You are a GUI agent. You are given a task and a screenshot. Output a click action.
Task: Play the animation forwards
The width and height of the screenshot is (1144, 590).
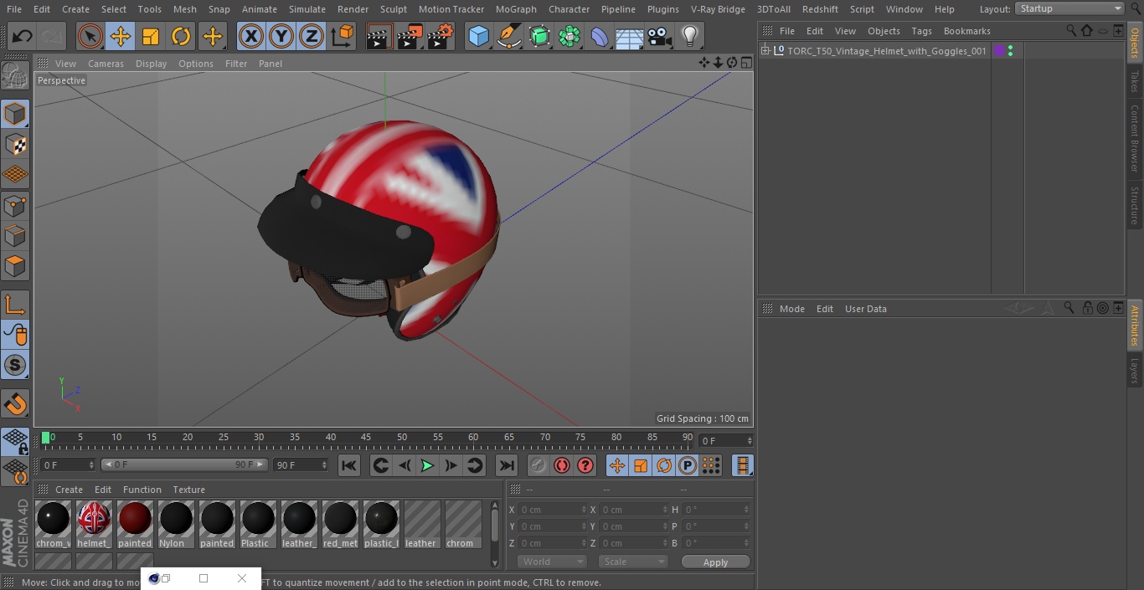coord(427,465)
